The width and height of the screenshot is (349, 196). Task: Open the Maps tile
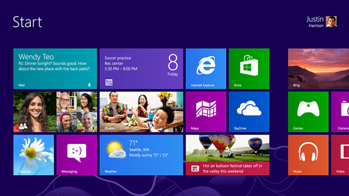pyautogui.click(x=206, y=112)
